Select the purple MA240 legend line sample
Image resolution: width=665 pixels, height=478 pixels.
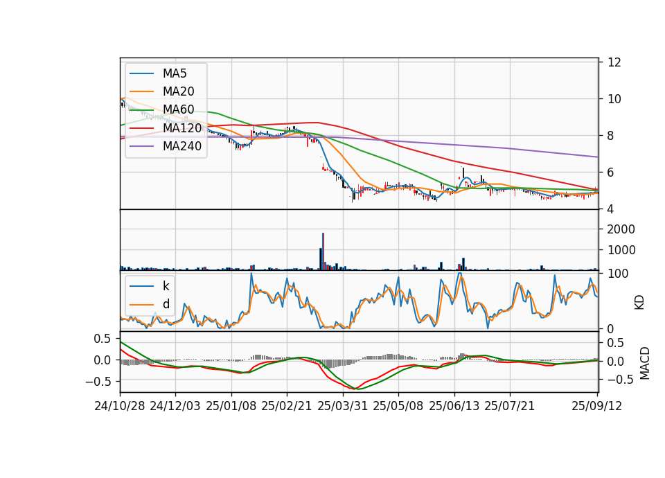[x=141, y=146]
